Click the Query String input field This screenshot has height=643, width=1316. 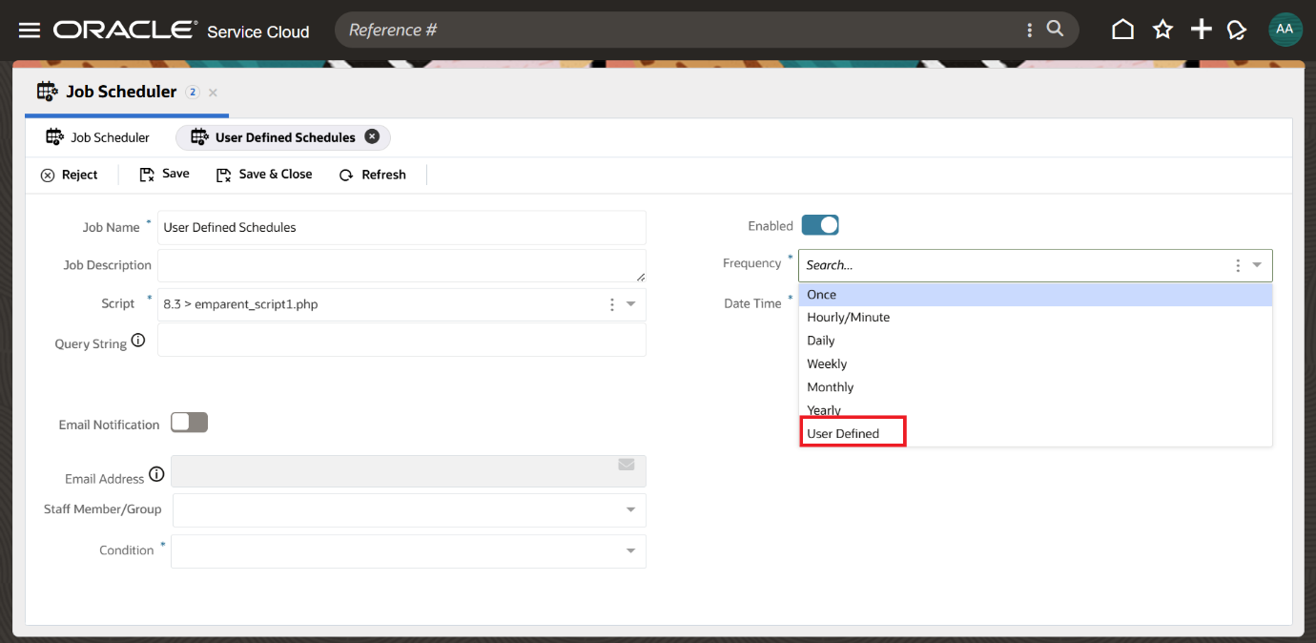[401, 340]
